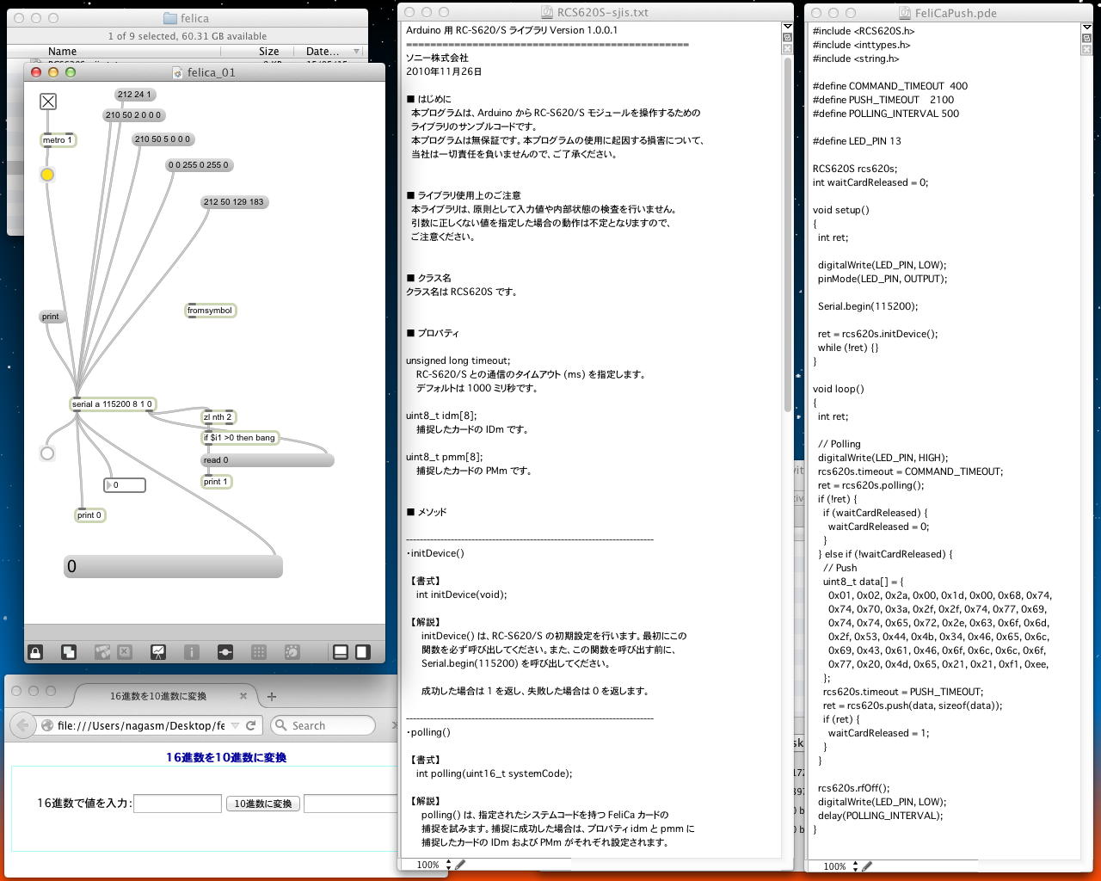This screenshot has height=881, width=1101.
Task: Click the empty bang circle below serial object
Action: point(47,453)
